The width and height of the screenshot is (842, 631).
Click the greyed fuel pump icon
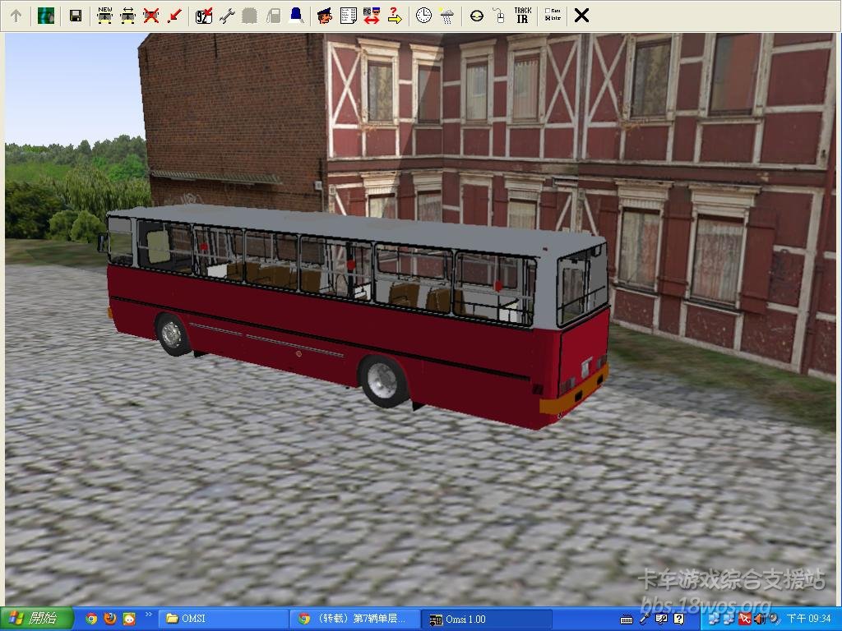point(273,16)
